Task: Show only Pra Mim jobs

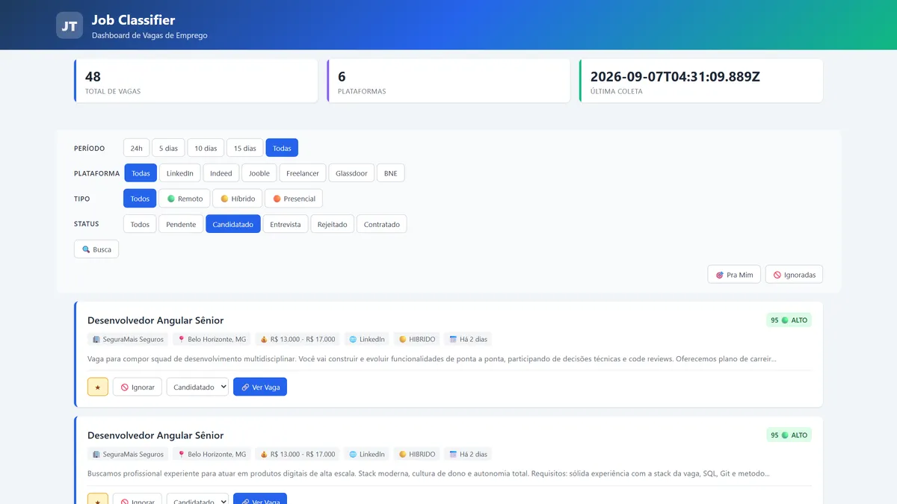Action: pos(734,275)
